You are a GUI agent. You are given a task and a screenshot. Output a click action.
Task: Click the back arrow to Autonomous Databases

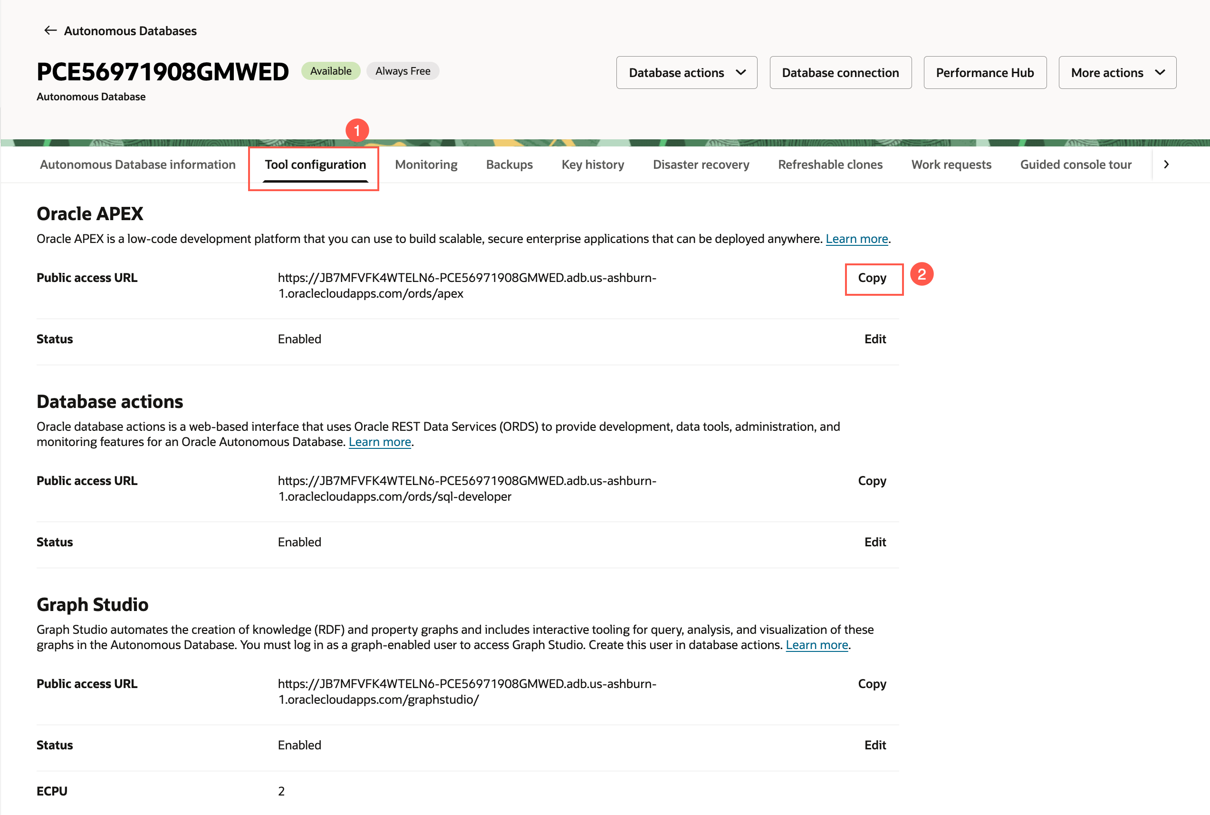point(50,30)
